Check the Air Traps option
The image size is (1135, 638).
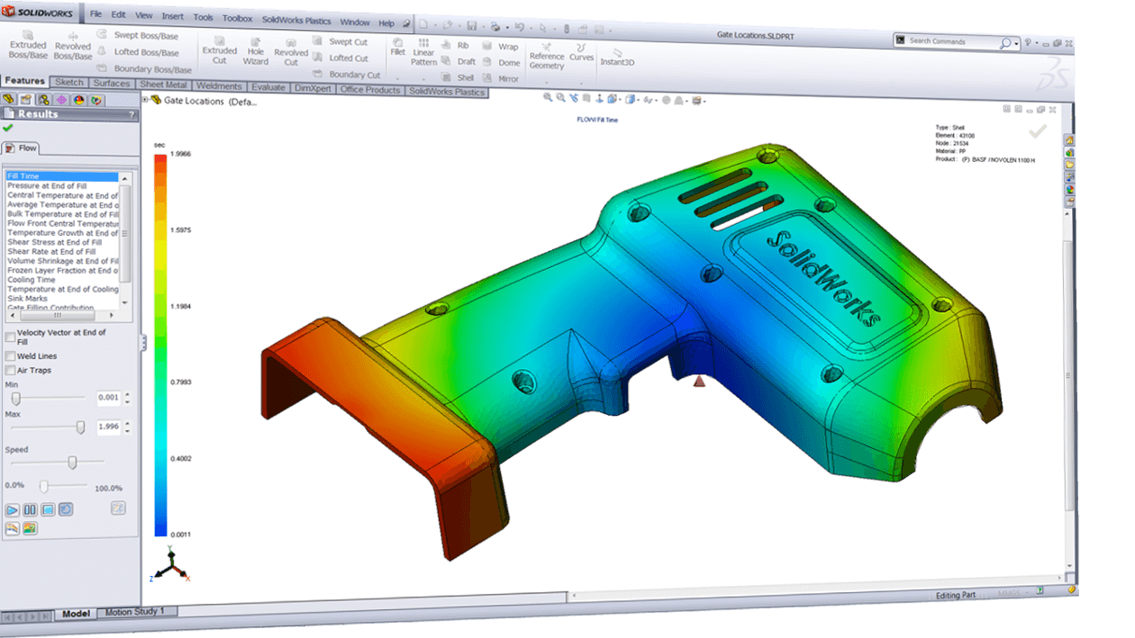(9, 369)
